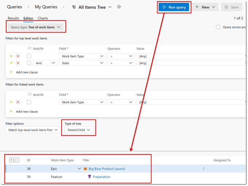Viewport: 248px width, 186px height.
Task: Collapse the Big Blue Product Launch epic
Action: [80, 169]
